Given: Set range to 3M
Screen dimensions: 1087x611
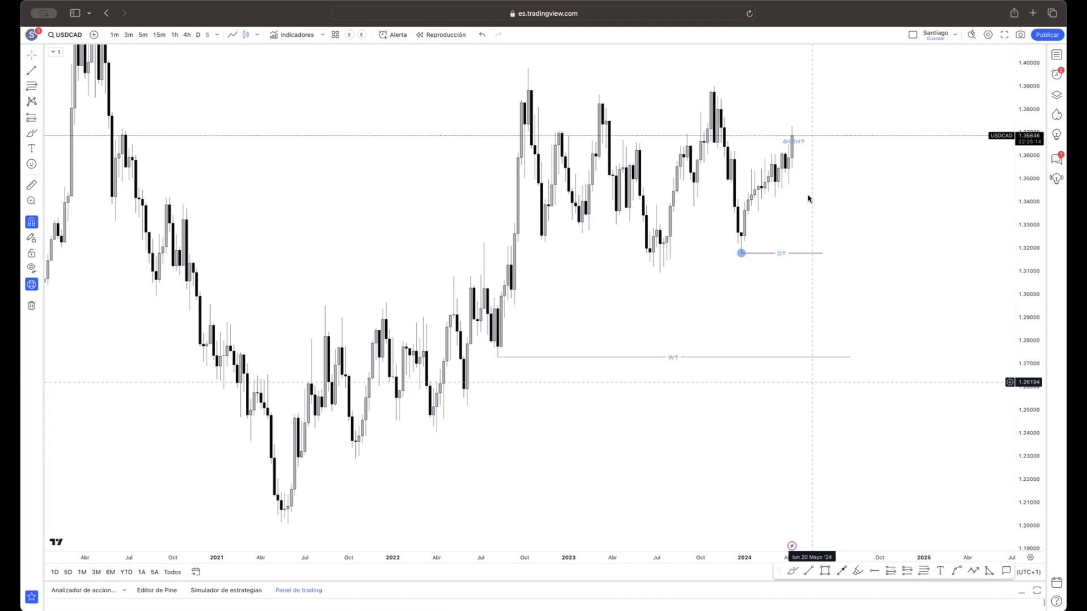Looking at the screenshot, I should (x=96, y=572).
